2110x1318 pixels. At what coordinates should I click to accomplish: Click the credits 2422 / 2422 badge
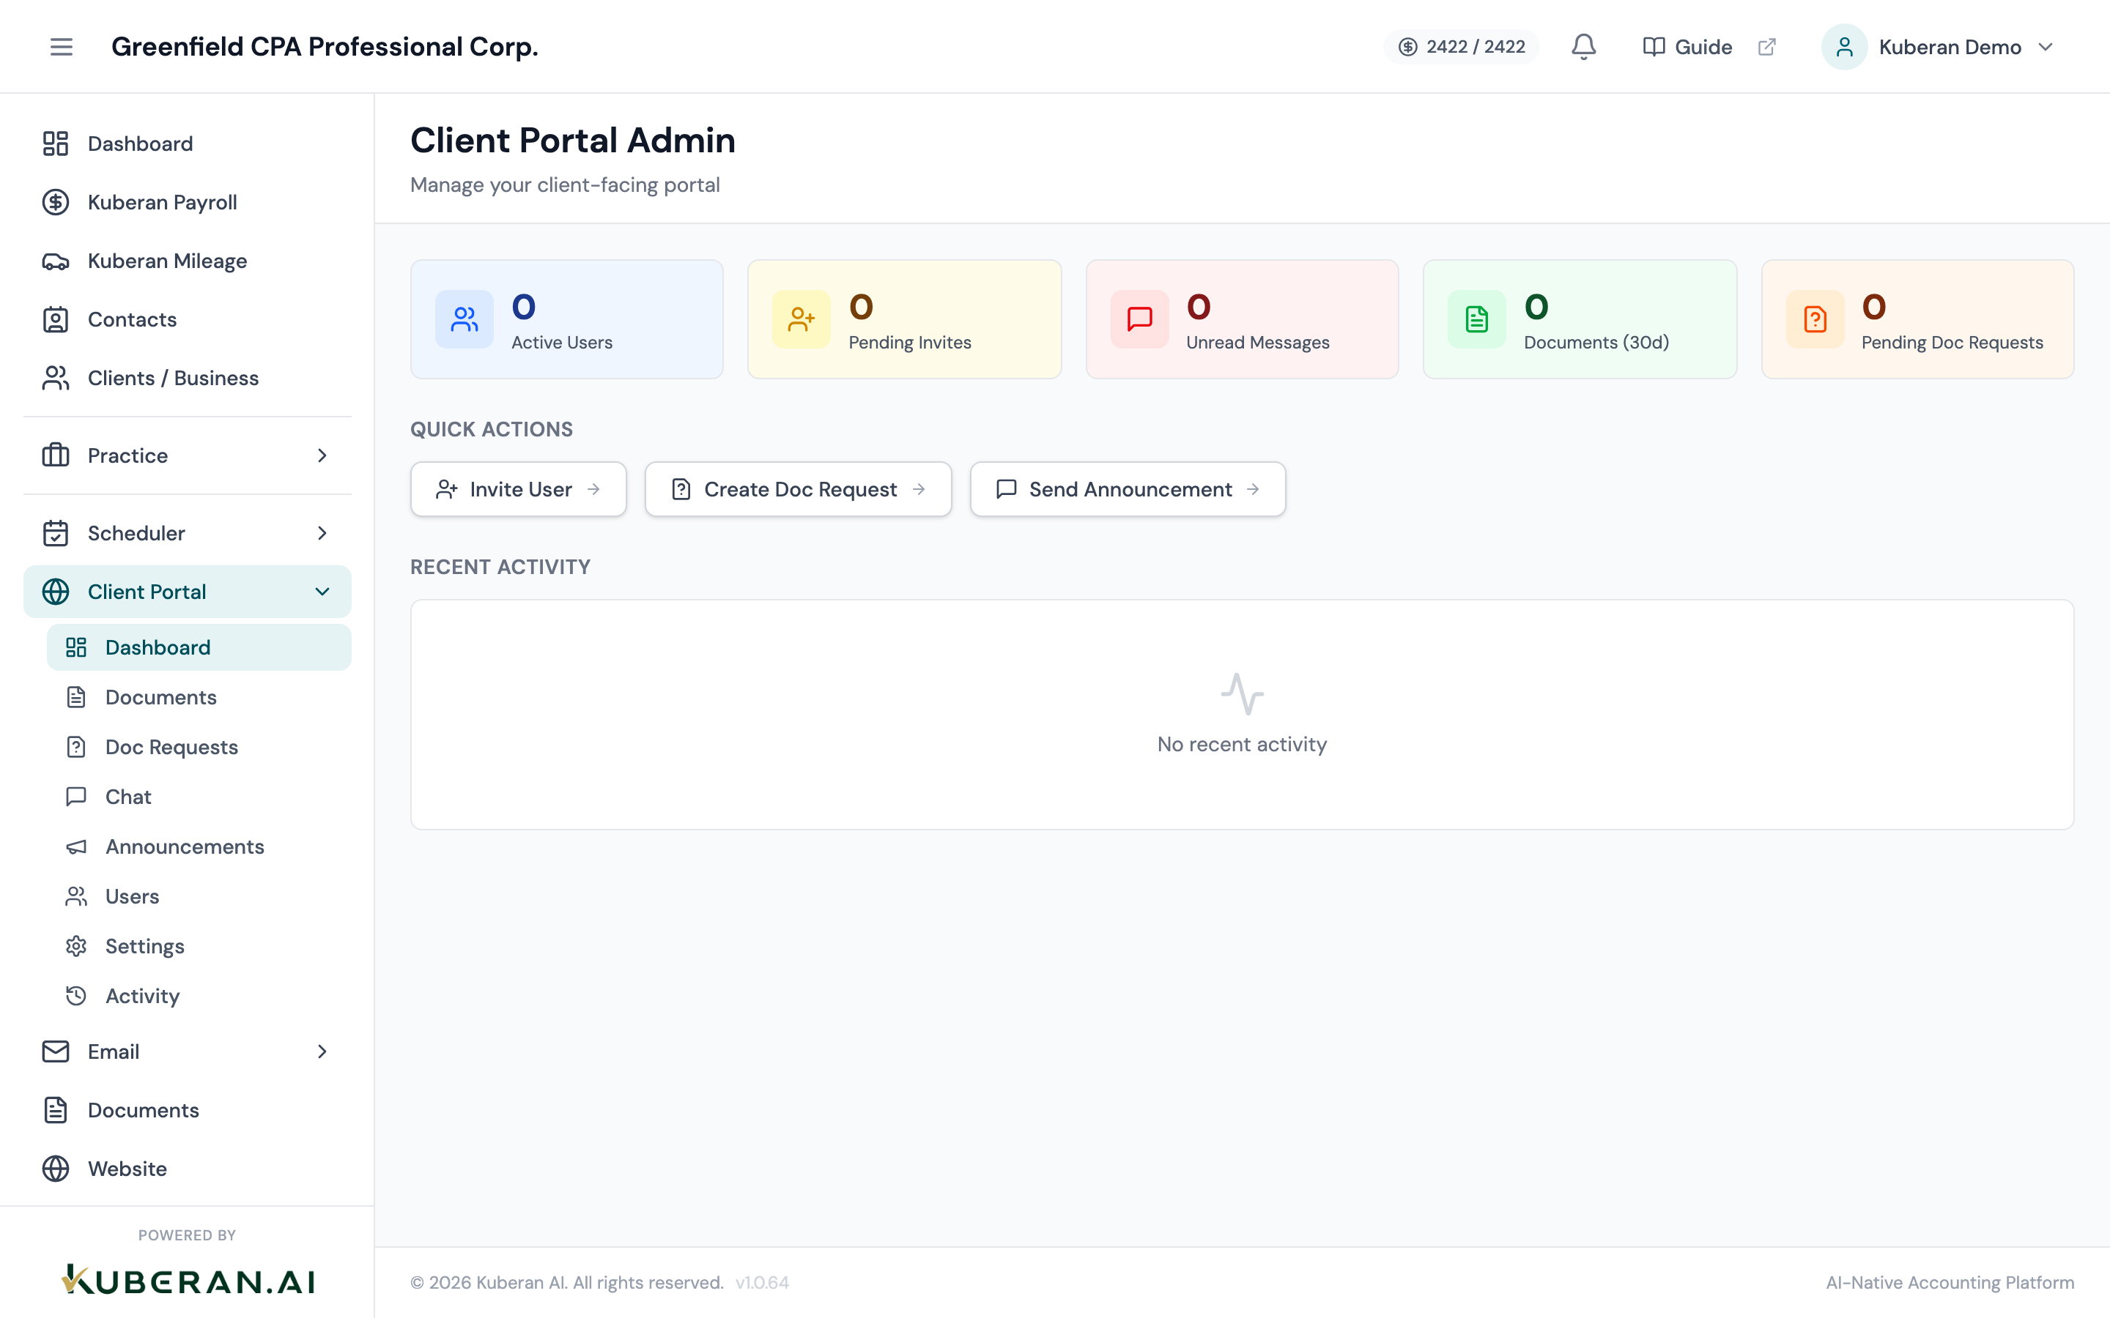click(x=1462, y=46)
